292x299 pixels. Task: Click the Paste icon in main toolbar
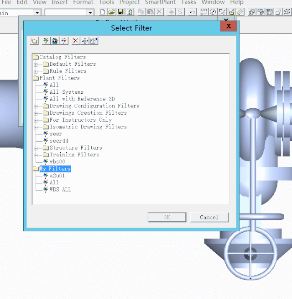151,12
